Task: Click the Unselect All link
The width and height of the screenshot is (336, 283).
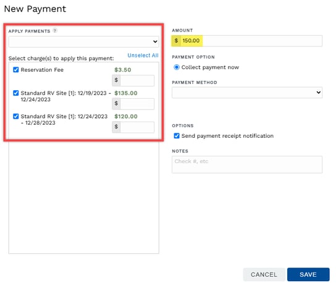Action: click(x=143, y=56)
